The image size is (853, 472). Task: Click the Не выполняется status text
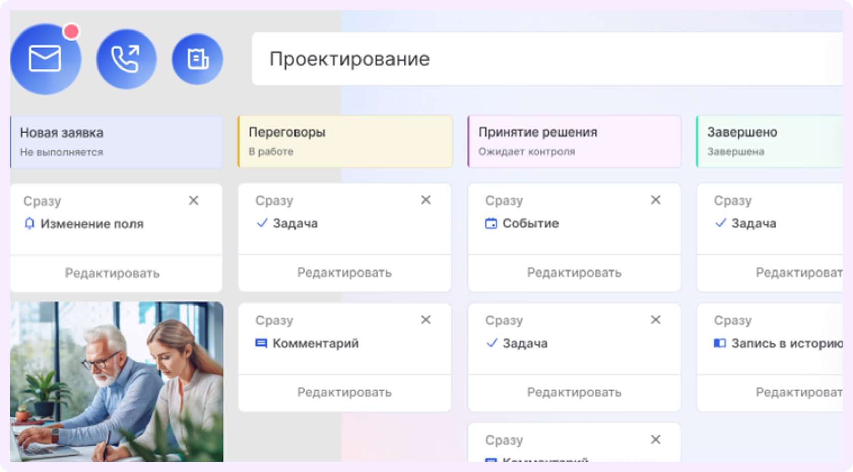click(61, 152)
